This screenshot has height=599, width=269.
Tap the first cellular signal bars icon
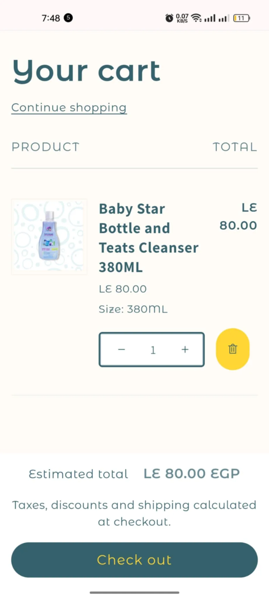pos(210,18)
